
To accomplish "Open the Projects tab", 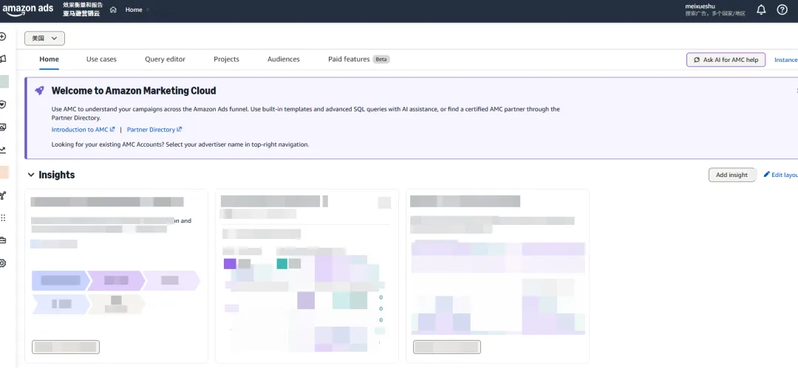I will (227, 59).
